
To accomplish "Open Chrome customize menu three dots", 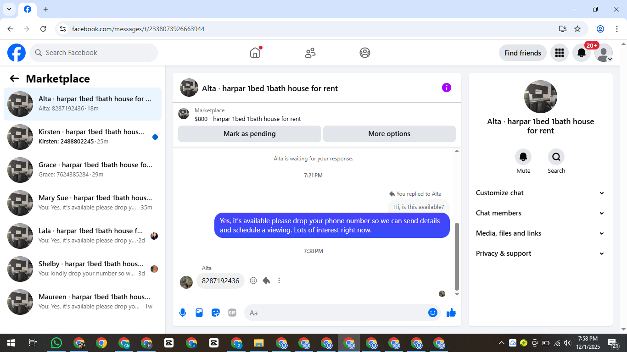I will pos(616,29).
